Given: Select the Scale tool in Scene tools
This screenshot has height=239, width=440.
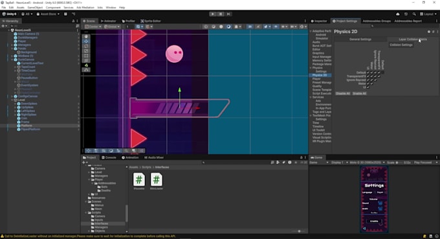Looking at the screenshot, I should [x=86, y=51].
